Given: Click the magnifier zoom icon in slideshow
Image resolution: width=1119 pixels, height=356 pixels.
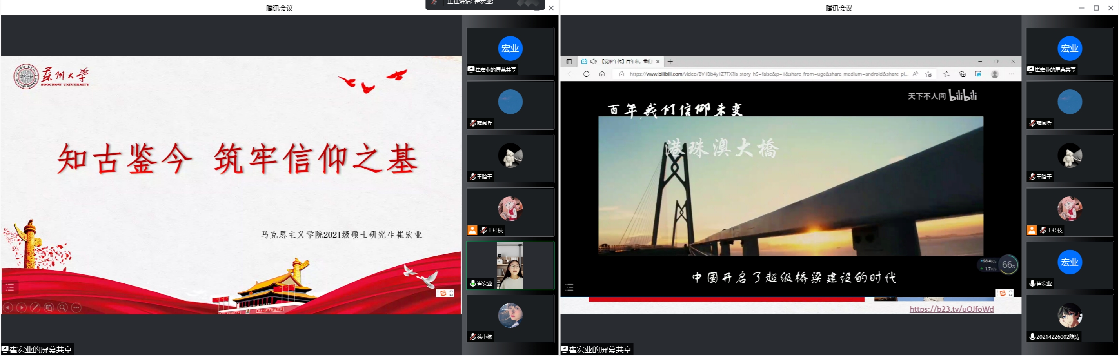Looking at the screenshot, I should [x=63, y=308].
